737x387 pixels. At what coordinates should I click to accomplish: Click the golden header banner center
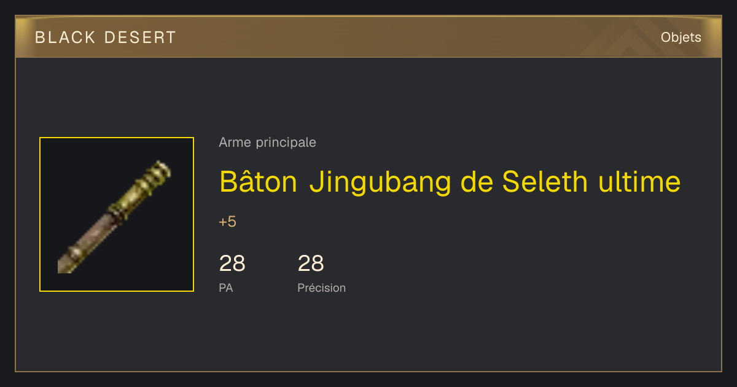tap(368, 37)
